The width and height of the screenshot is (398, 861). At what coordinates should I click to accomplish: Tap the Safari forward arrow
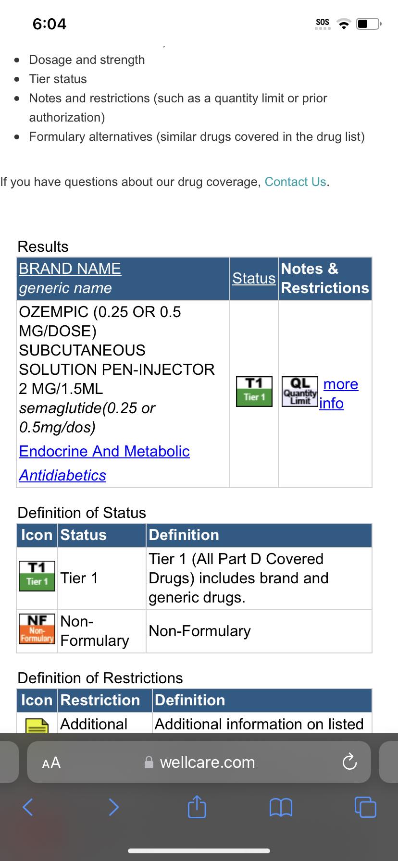pos(113,807)
